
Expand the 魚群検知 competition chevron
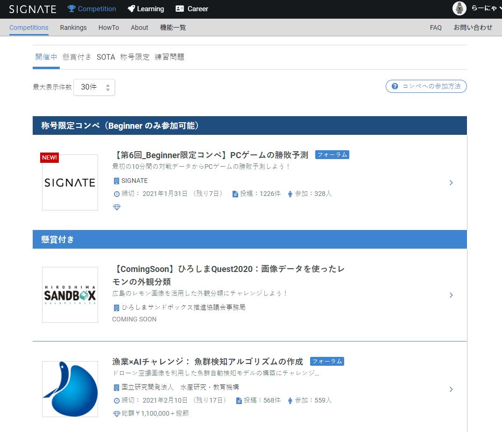pyautogui.click(x=451, y=389)
